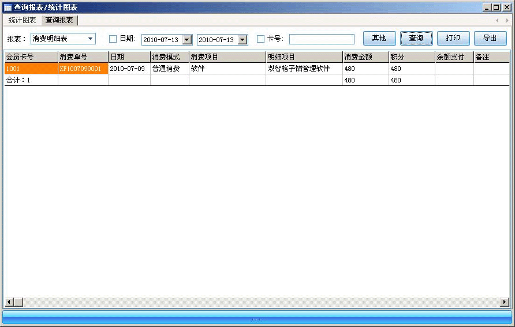
Task: Open the end date picker dropdown arrow
Action: [242, 40]
